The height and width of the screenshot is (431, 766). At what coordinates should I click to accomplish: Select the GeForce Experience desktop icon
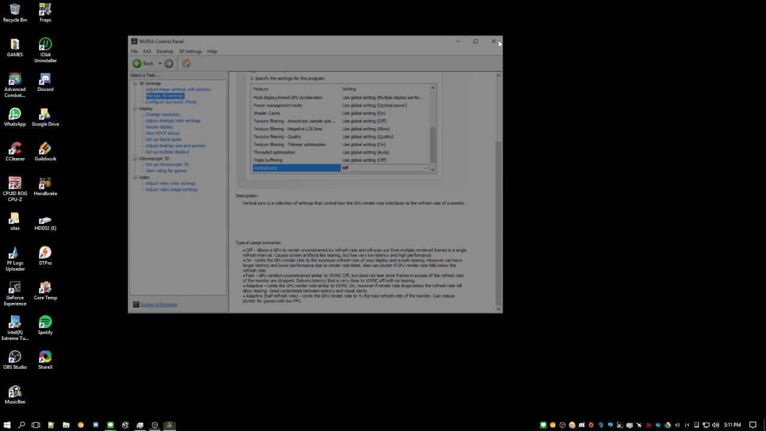tap(15, 293)
